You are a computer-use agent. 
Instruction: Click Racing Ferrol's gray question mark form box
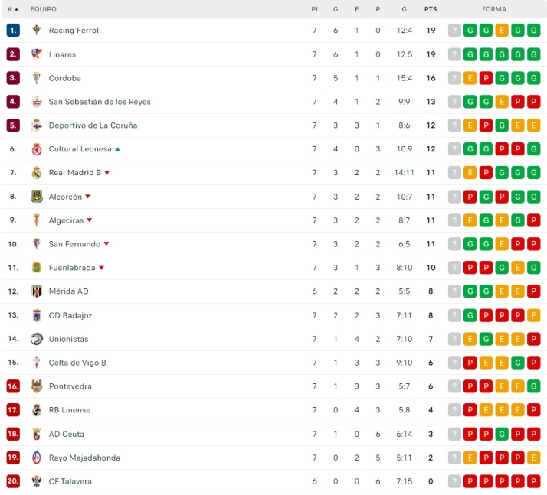(x=454, y=31)
